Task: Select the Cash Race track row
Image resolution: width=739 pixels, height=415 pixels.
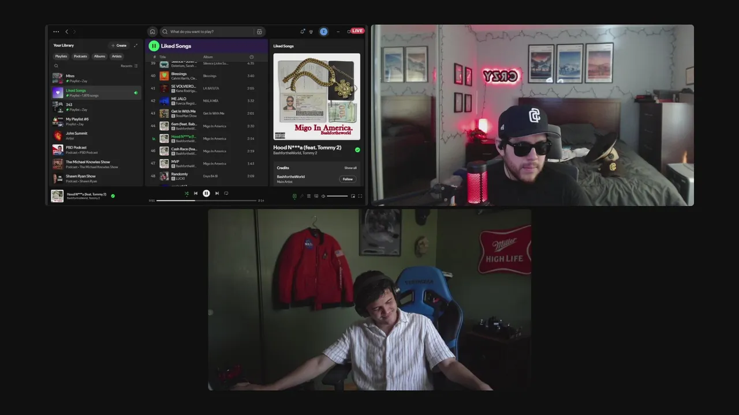Action: (206, 151)
